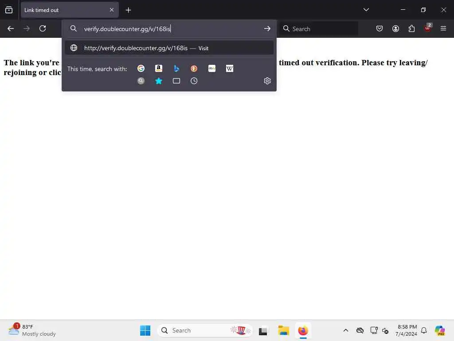Search this time with eBay
Viewport: 454px width, 341px height.
pyautogui.click(x=212, y=68)
